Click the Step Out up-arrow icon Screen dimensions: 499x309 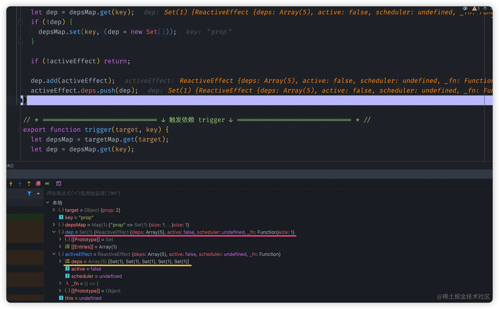coord(29,184)
